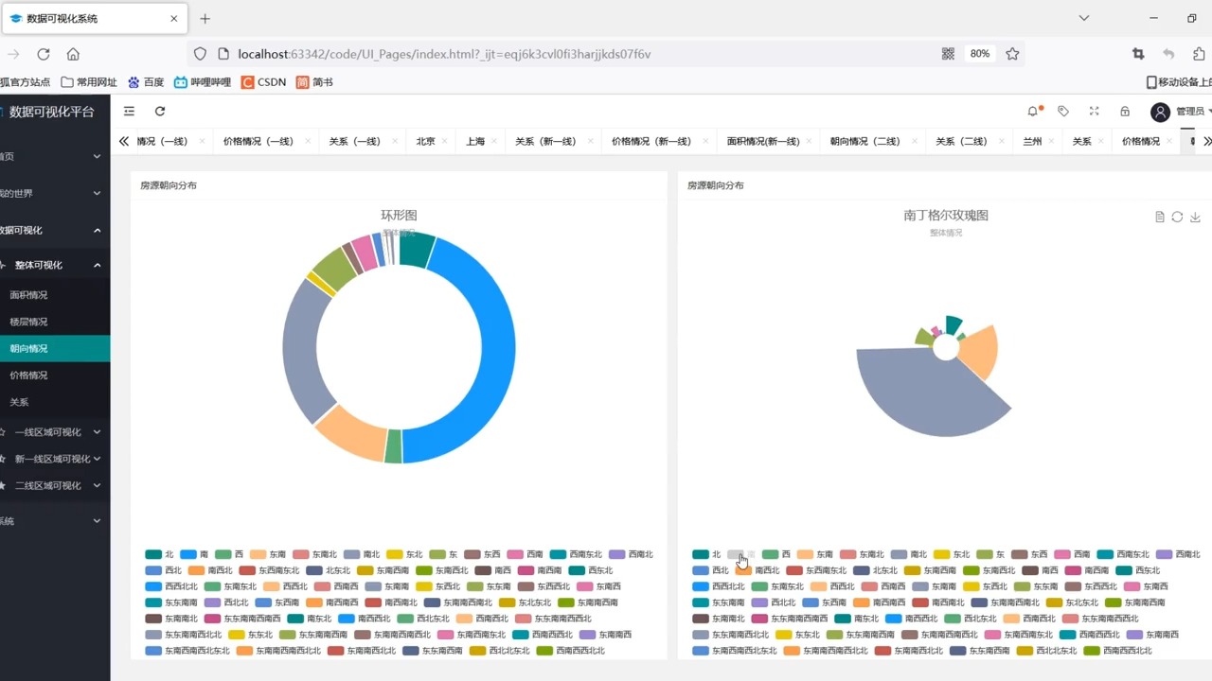
Task: Click the 数据可视化平台 logo title
Action: pyautogui.click(x=52, y=112)
